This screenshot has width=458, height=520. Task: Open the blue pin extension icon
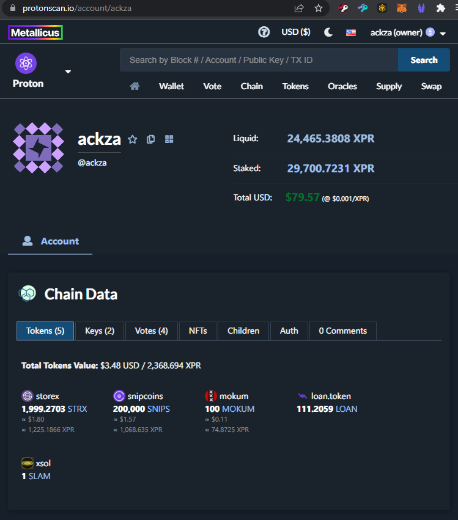point(363,8)
